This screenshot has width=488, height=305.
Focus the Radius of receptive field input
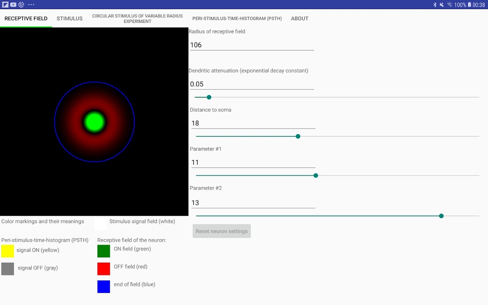(x=252, y=45)
